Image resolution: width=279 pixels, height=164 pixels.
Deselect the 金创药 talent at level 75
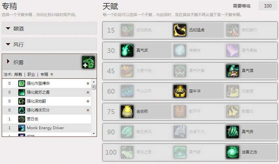(145, 111)
